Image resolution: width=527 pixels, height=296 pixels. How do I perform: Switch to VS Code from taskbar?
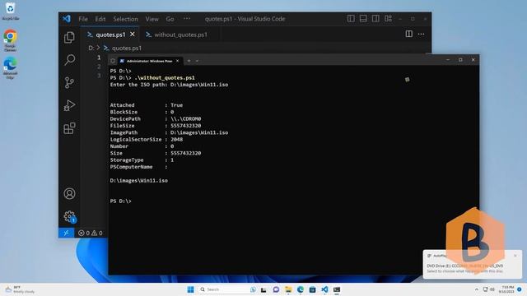click(324, 289)
